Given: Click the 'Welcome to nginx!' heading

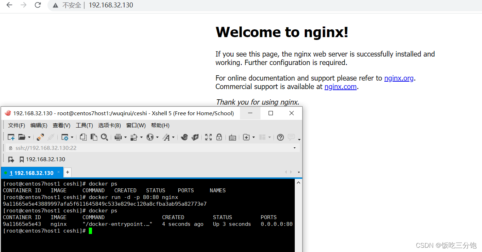Looking at the screenshot, I should coord(282,32).
